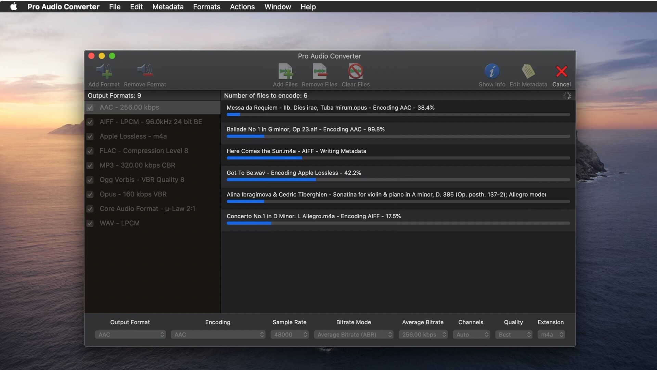Toggle the Apple Lossless - m4a checkbox

click(x=90, y=136)
